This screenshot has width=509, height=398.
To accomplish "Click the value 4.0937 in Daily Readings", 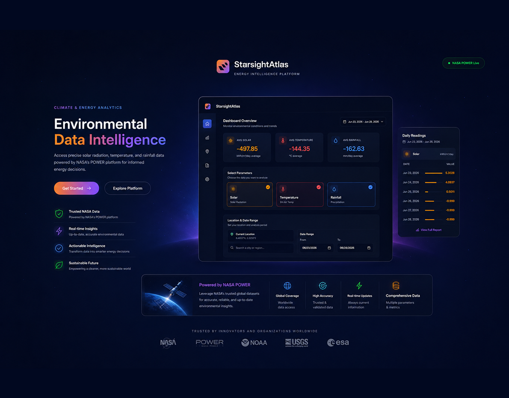I will [x=450, y=182].
